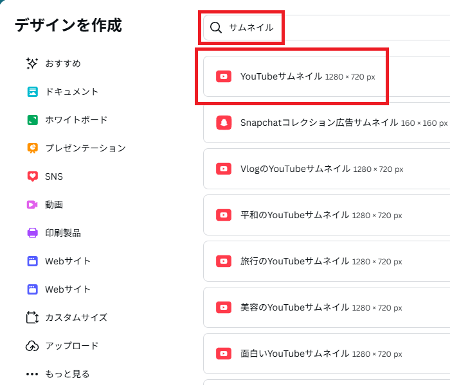Viewport: 450px width, 385px height.
Task: Choose Snapchatコレクション広告サムネイル result
Action: click(327, 123)
